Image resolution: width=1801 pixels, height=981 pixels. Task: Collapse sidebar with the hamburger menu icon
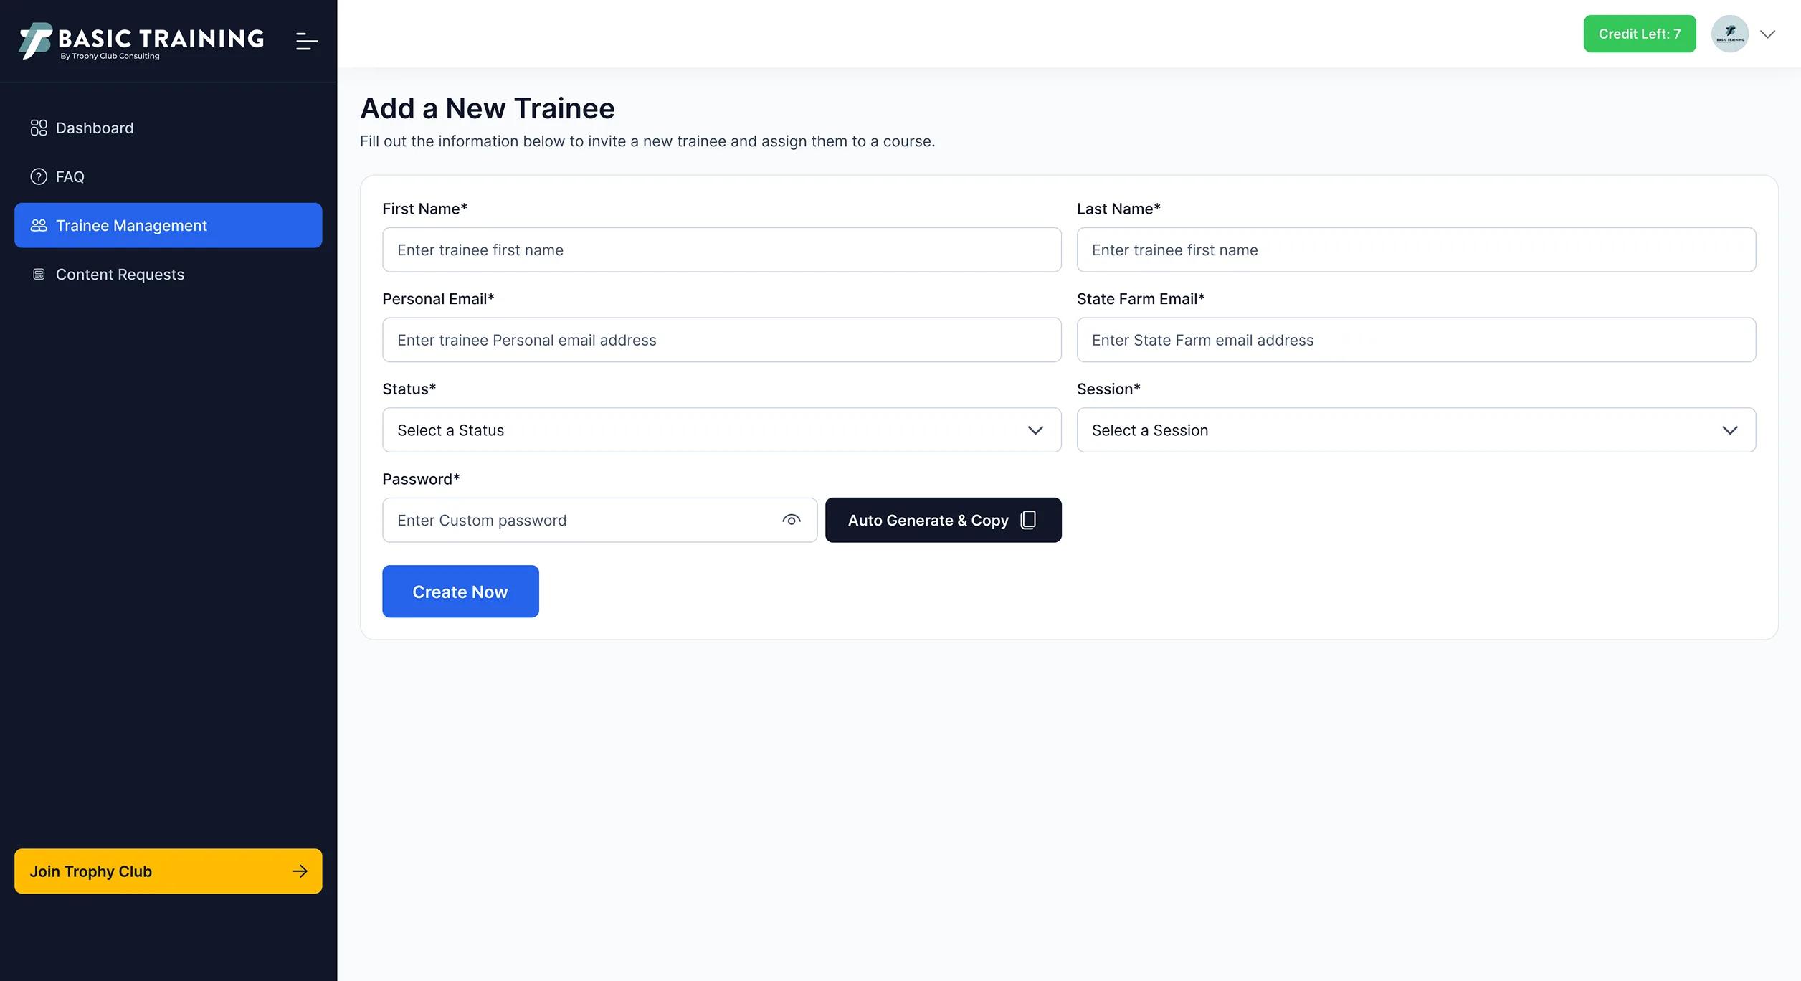click(307, 41)
